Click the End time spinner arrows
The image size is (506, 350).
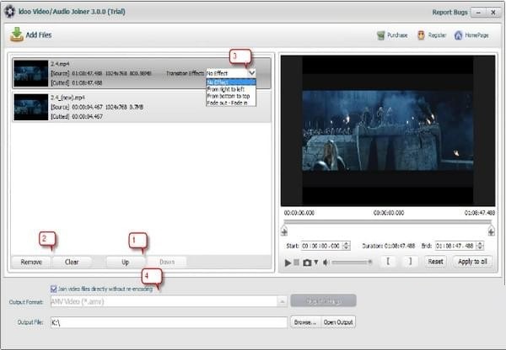tap(480, 246)
